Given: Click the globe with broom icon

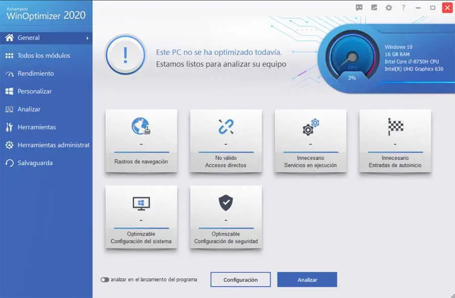Looking at the screenshot, I should click(x=141, y=126).
